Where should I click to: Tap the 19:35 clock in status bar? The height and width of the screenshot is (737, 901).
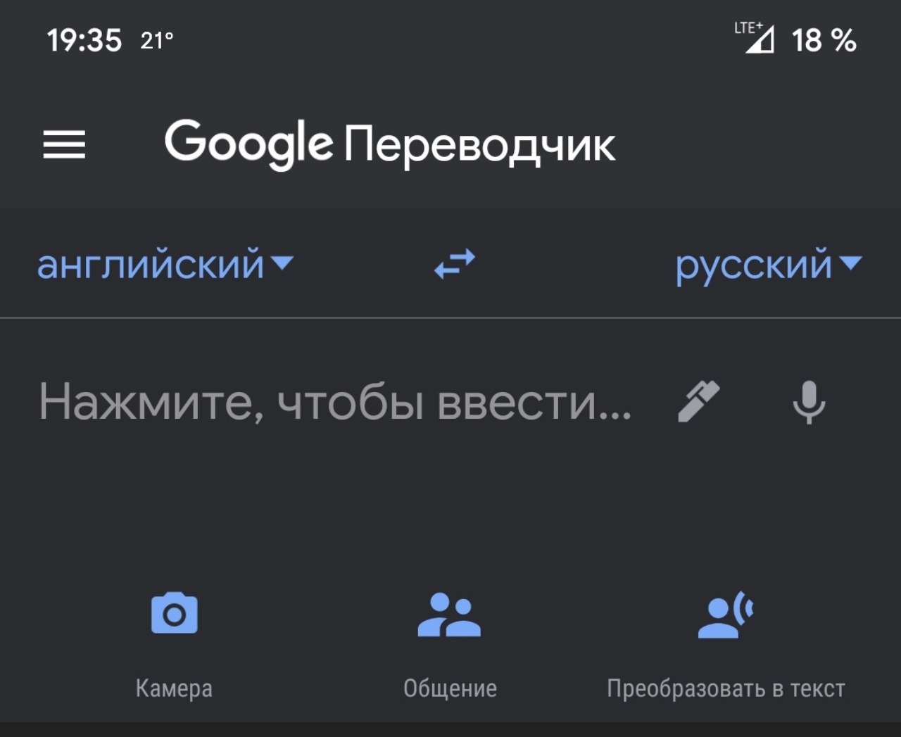[84, 40]
